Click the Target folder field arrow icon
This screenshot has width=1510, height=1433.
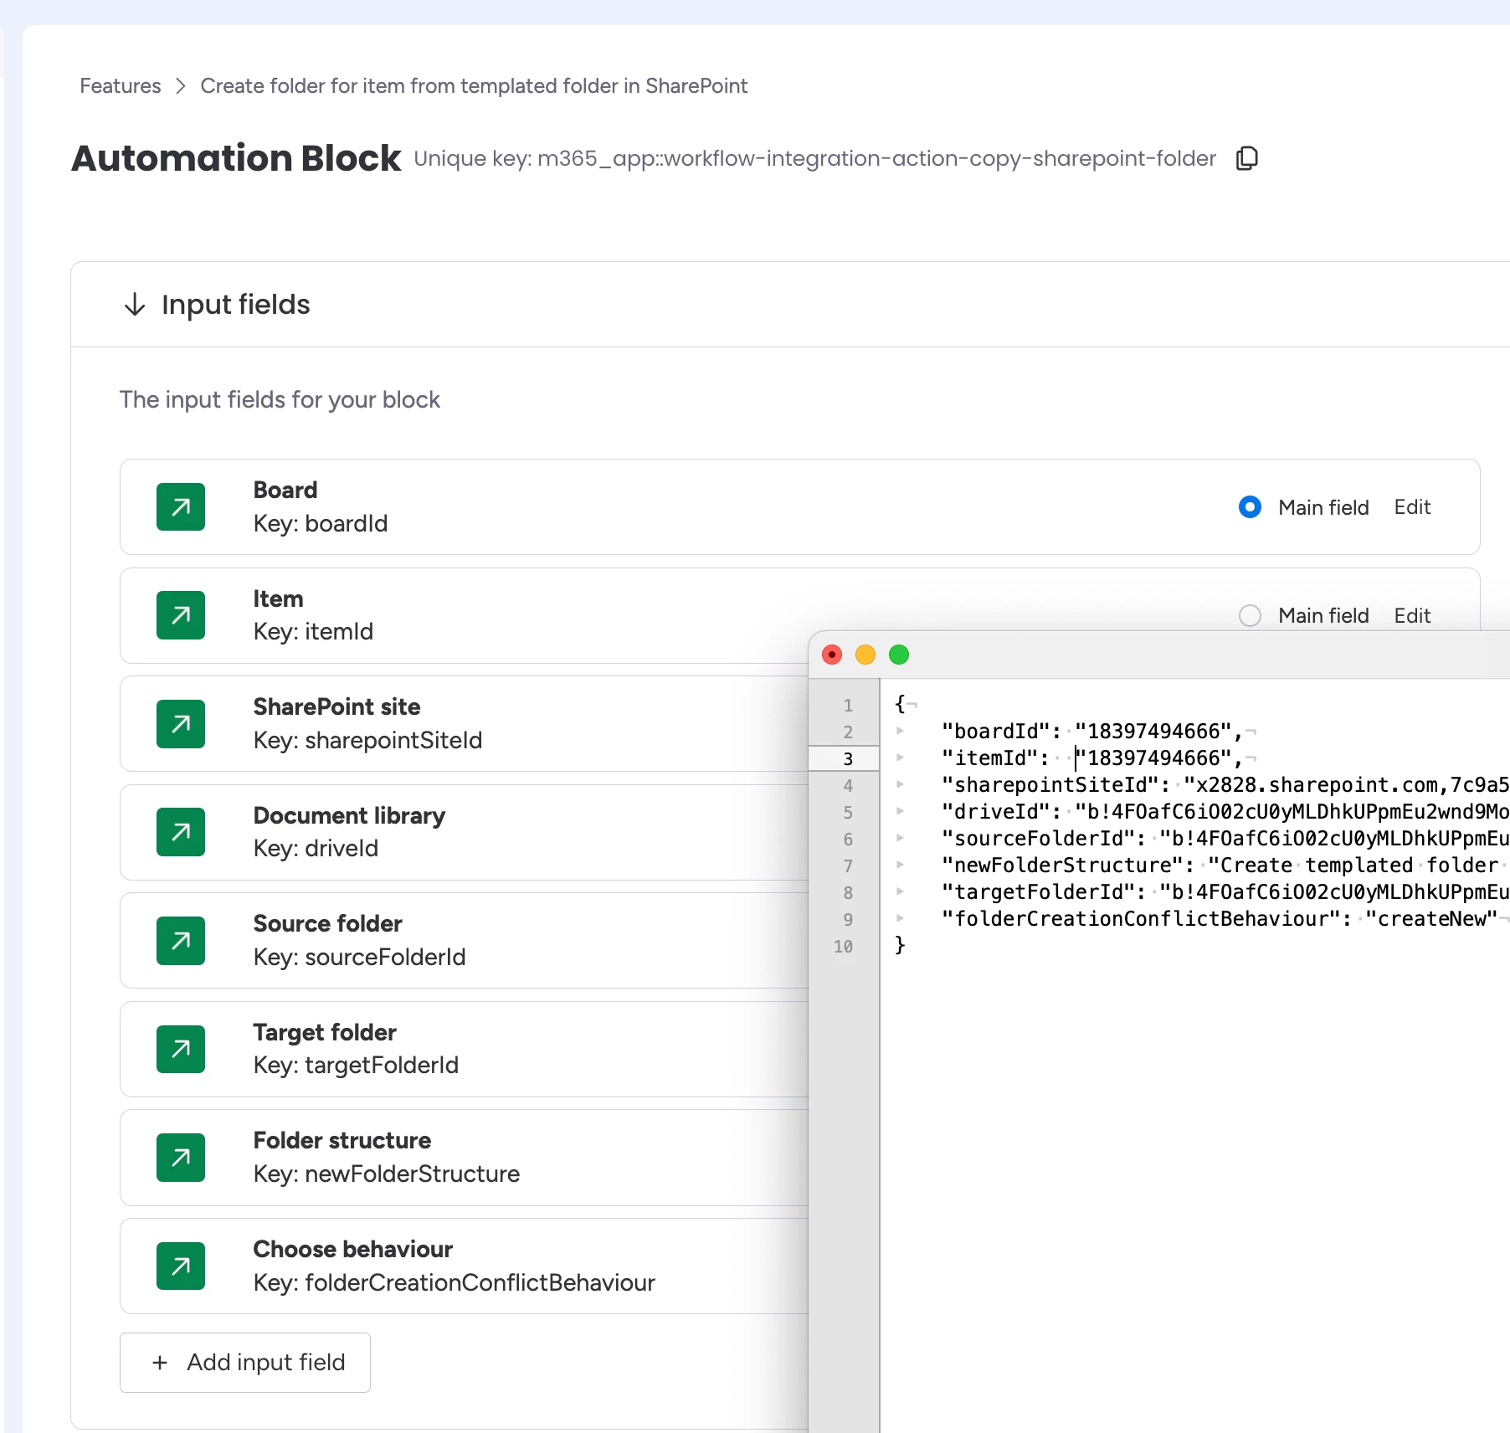181,1049
